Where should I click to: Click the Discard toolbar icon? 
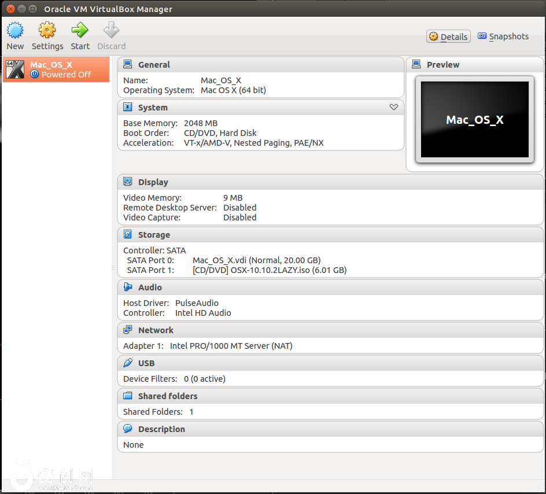pyautogui.click(x=111, y=30)
